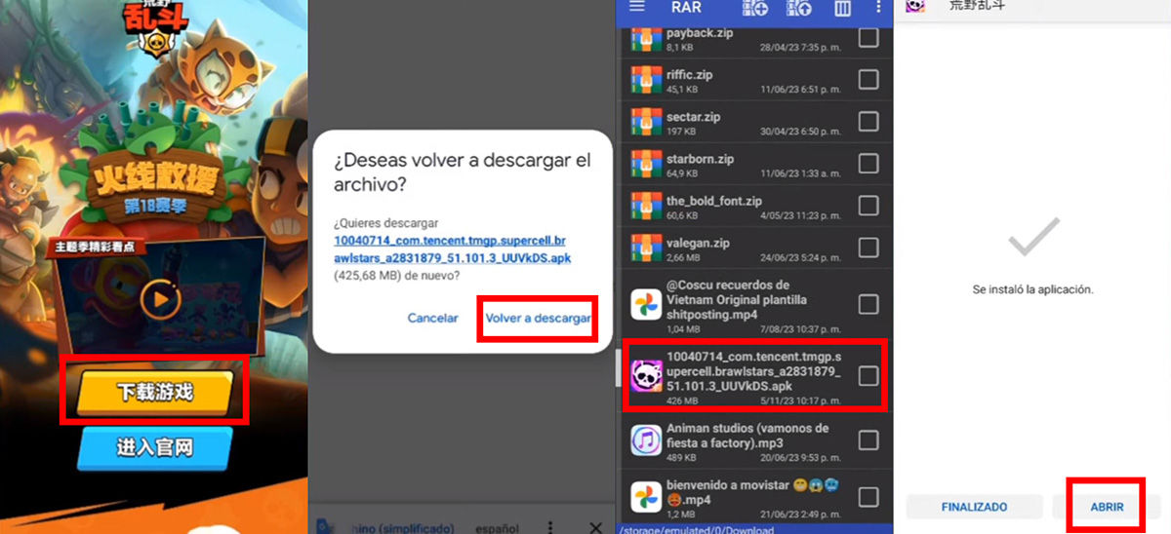Tick the Coscu recuerdos mp4 checkbox
Screen dimensions: 1171x534
[868, 305]
